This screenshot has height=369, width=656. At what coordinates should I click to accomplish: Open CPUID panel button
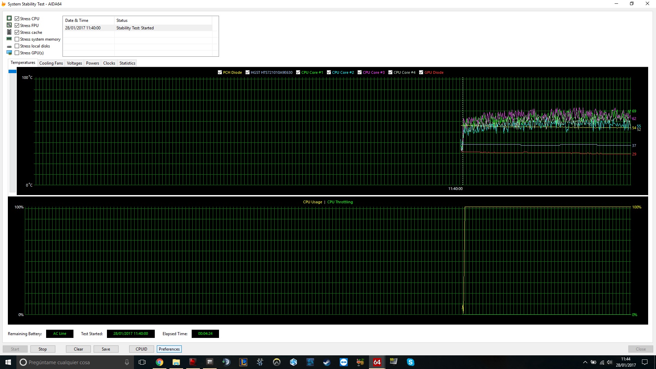141,349
